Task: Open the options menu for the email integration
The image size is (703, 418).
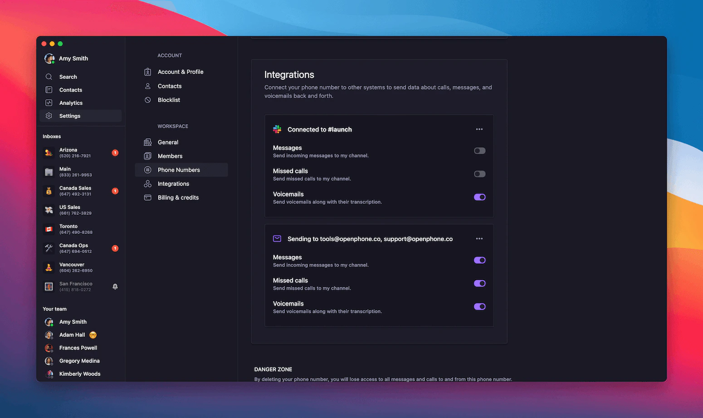Action: point(479,238)
